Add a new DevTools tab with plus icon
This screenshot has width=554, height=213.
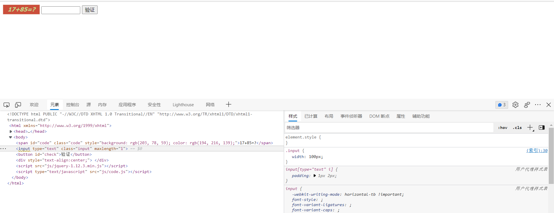pyautogui.click(x=229, y=104)
